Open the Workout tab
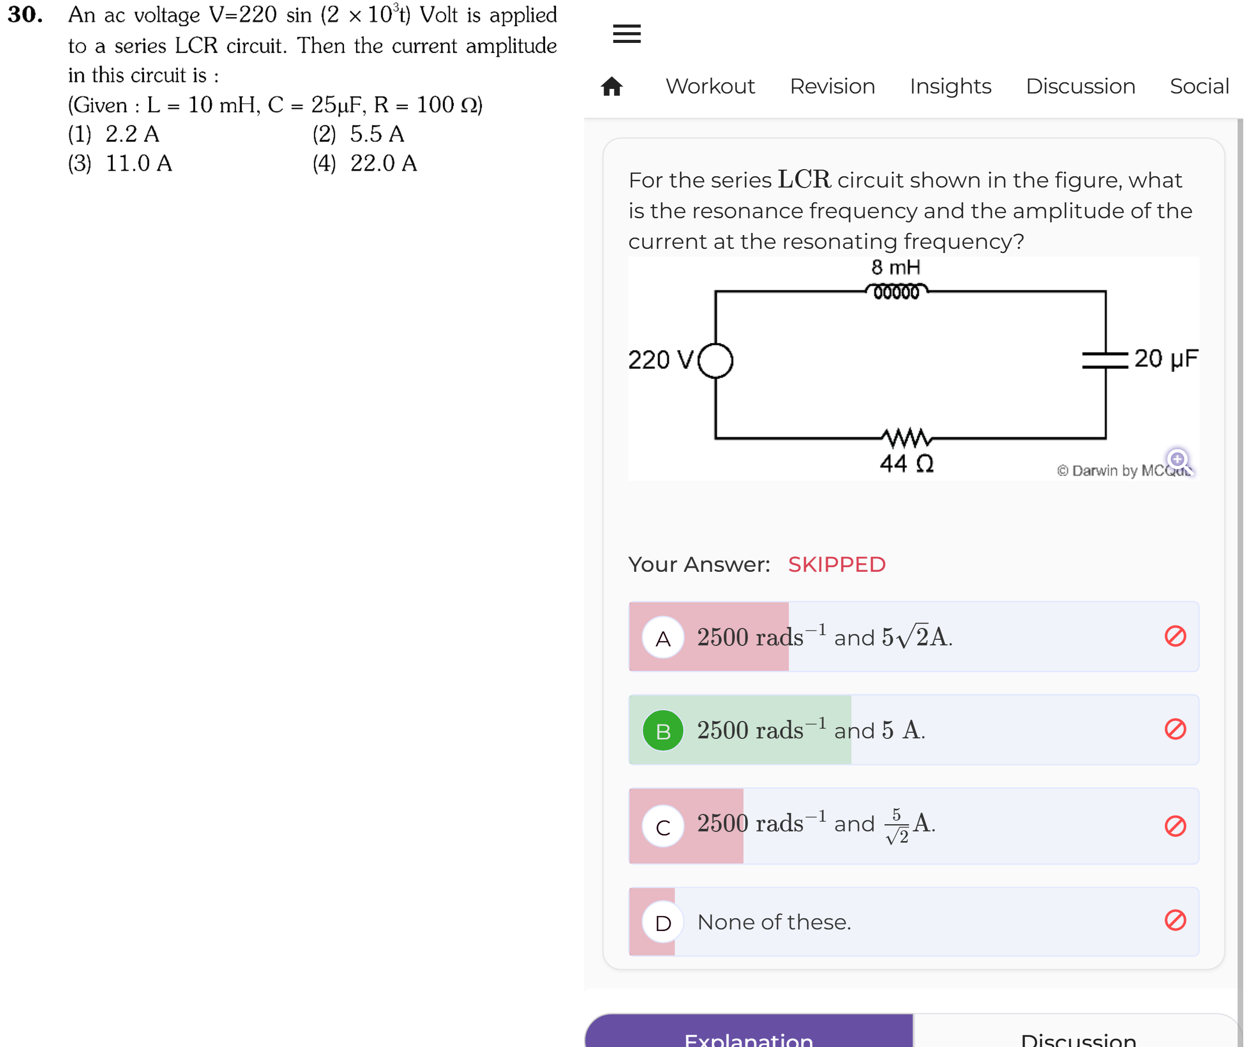Image resolution: width=1256 pixels, height=1047 pixels. (710, 86)
